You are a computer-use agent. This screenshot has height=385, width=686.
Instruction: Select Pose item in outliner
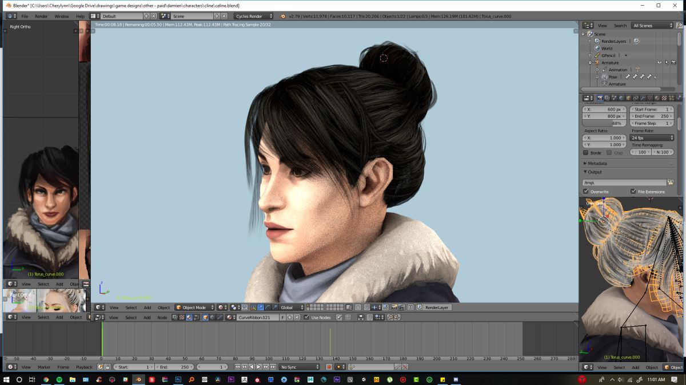(613, 77)
